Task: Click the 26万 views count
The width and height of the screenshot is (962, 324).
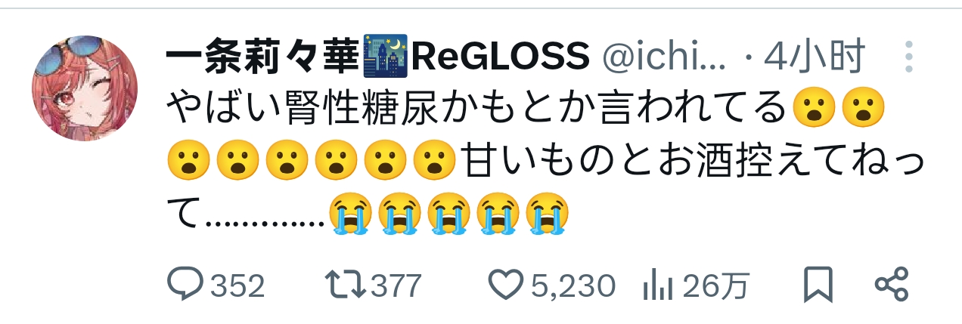Action: [715, 286]
